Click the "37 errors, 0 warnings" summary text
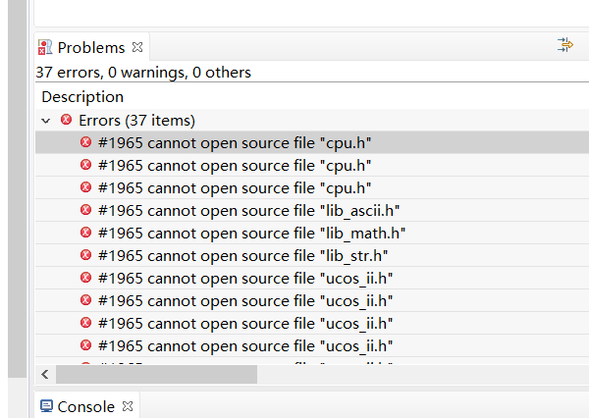Screen dimensions: 589x418 coord(143,73)
